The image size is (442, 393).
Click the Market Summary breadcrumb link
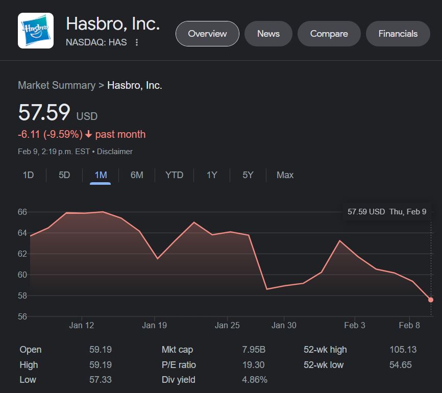[x=57, y=85]
